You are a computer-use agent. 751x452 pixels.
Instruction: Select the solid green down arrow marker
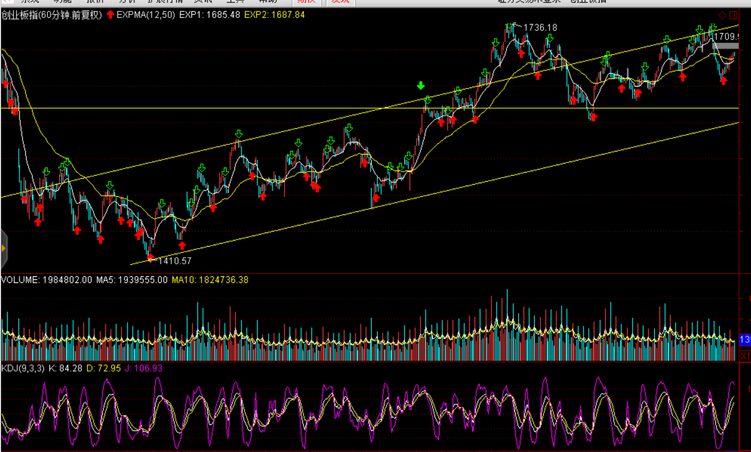click(x=421, y=86)
